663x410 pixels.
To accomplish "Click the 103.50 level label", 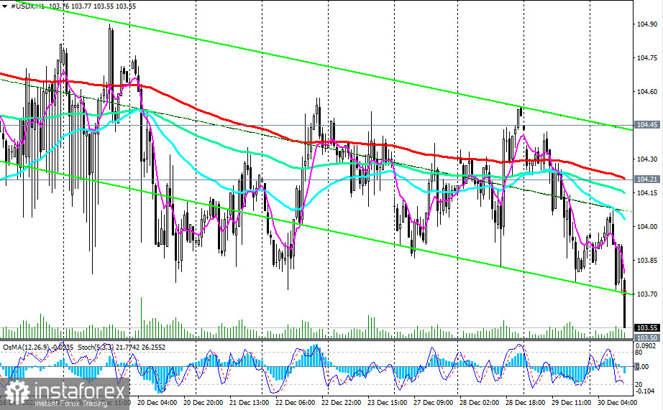I will (647, 337).
